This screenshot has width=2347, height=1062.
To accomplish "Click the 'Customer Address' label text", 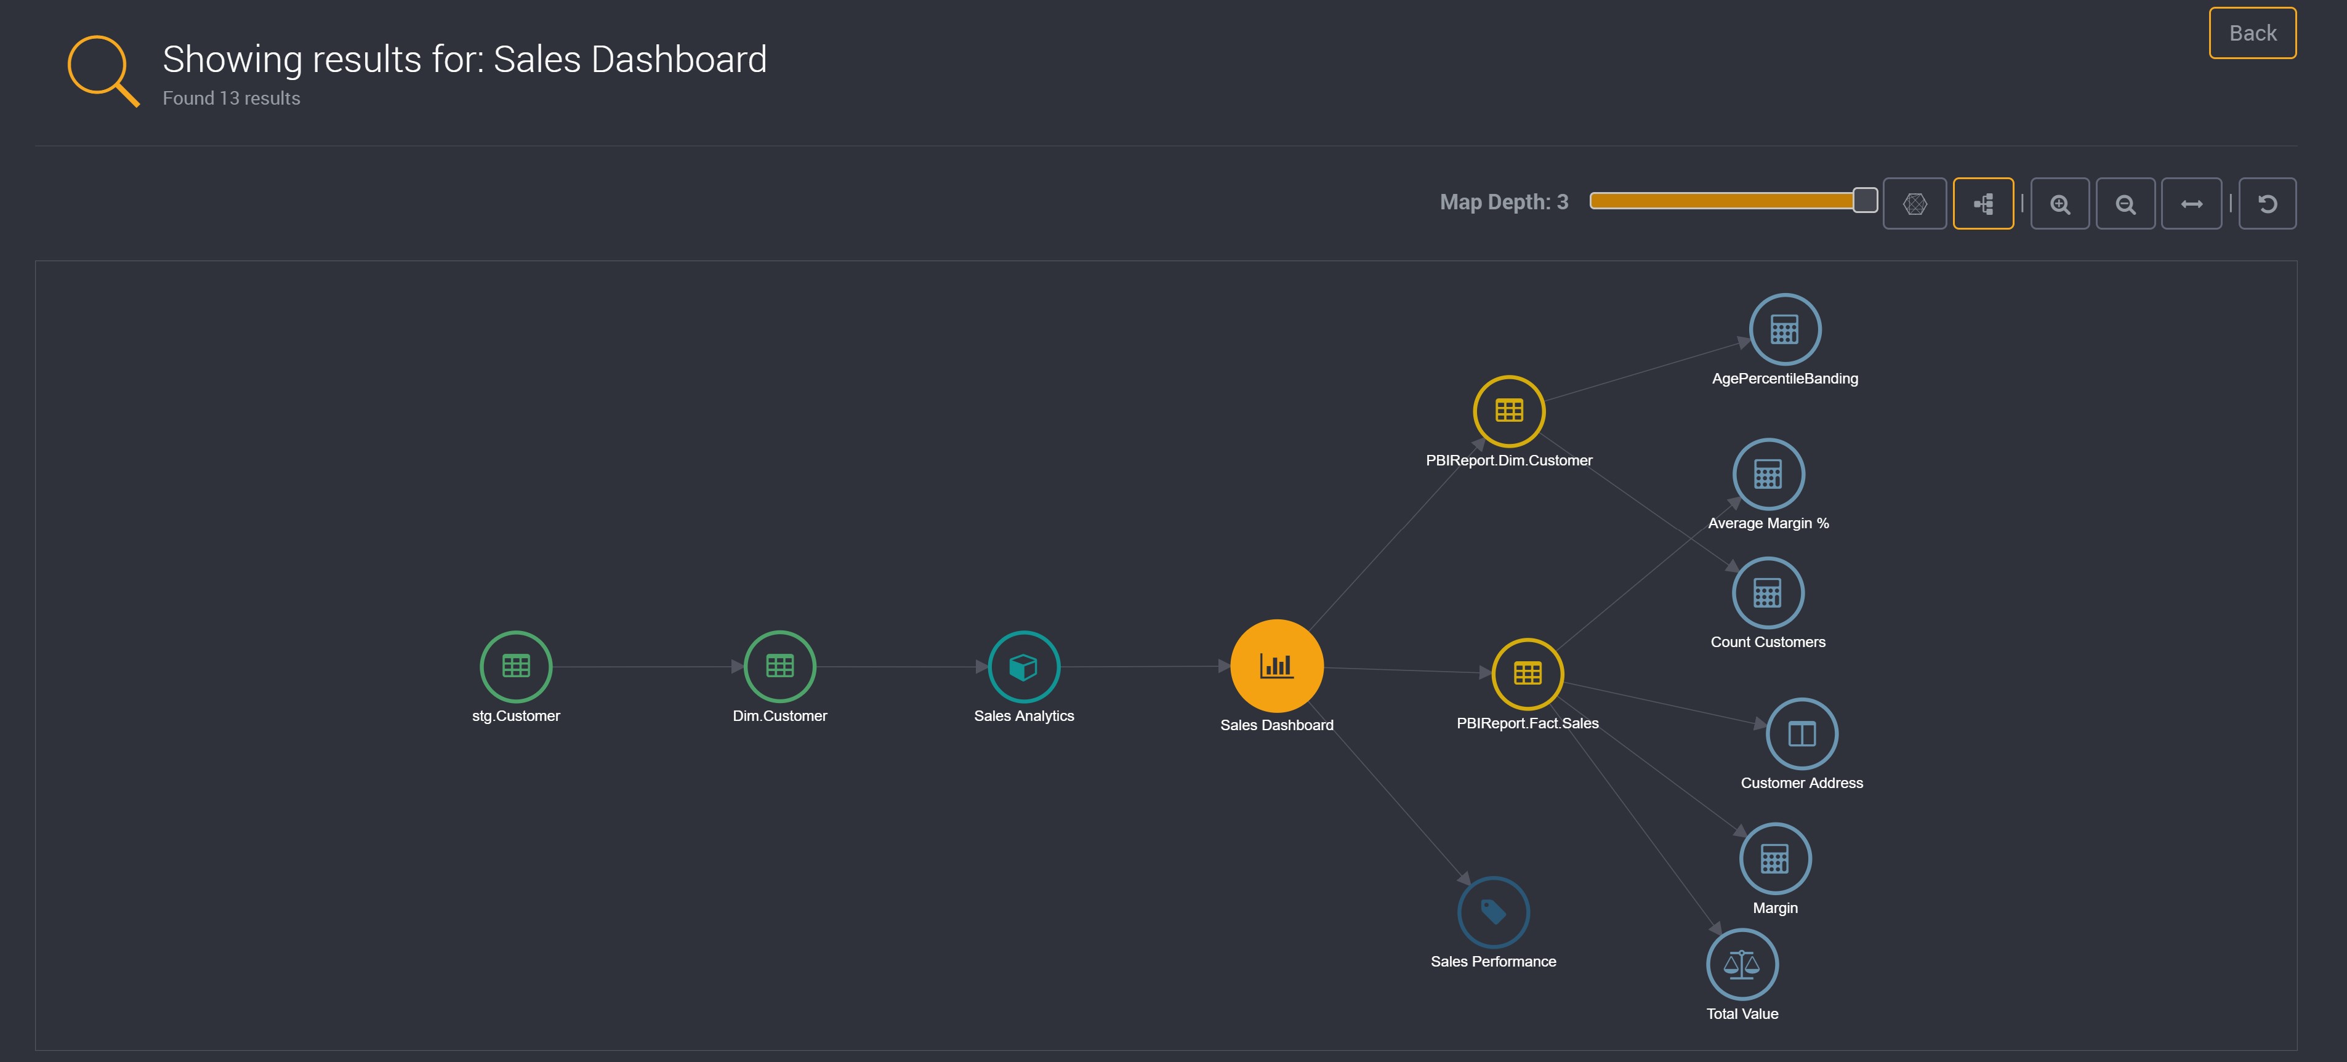I will point(1802,783).
